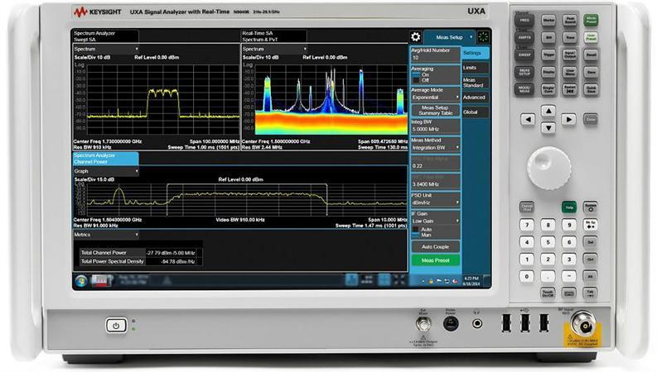Hit the Cancel (Esc) key

click(x=527, y=207)
